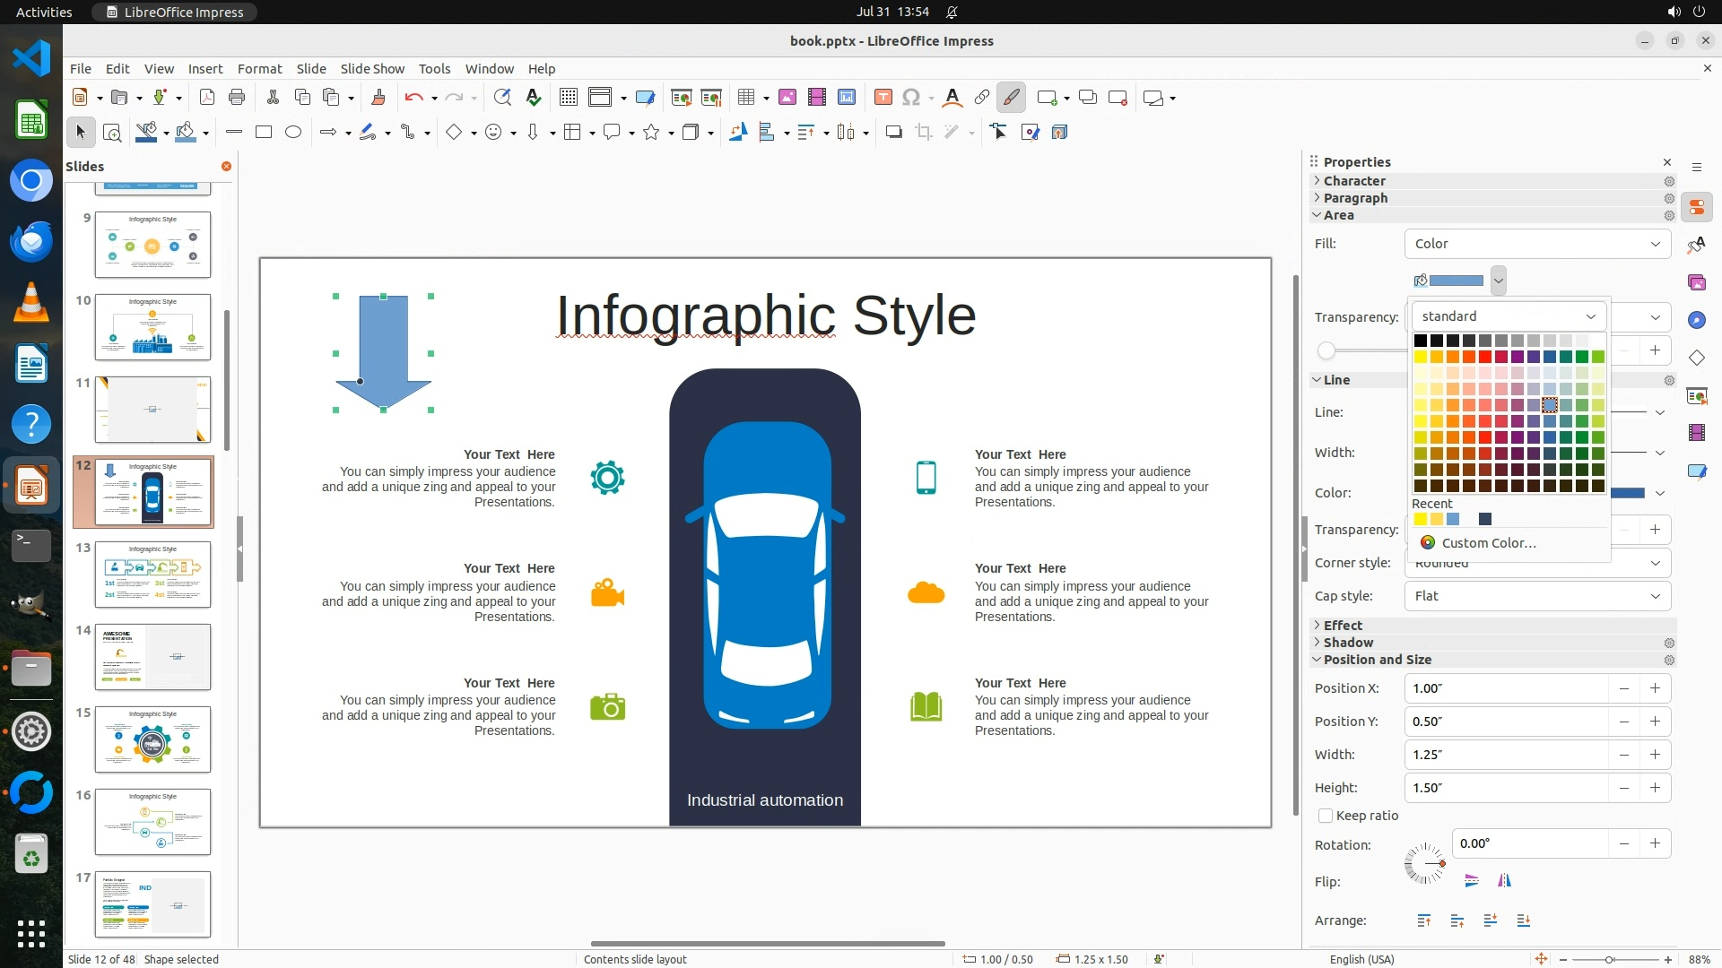Open the Format menu
The width and height of the screenshot is (1722, 968).
coord(259,69)
